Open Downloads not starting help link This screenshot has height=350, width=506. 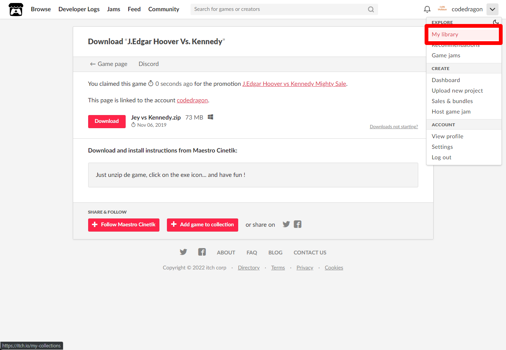click(394, 127)
